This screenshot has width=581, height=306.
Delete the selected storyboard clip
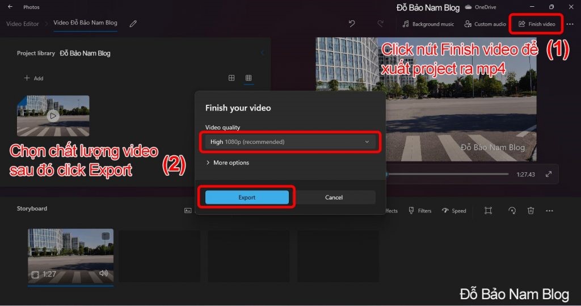(531, 211)
